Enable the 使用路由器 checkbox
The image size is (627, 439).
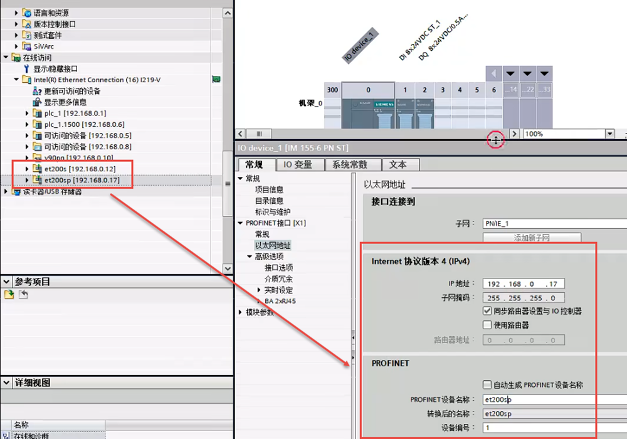(x=487, y=325)
